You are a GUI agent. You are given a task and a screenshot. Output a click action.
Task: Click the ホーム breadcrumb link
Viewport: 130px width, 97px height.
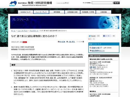[13, 31]
